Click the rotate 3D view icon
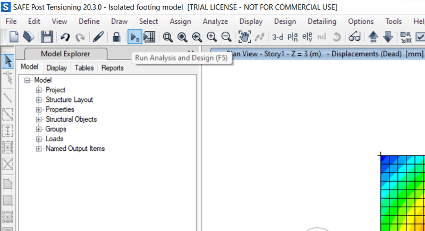 pyautogui.click(x=336, y=37)
